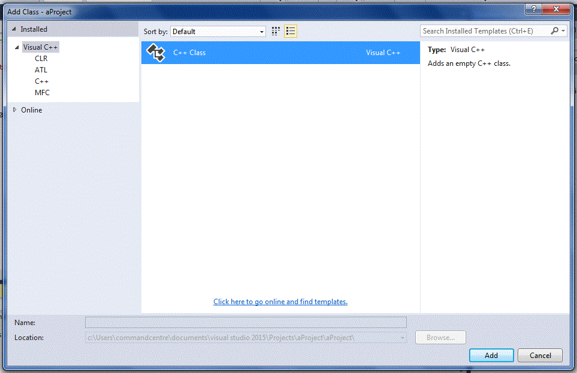The width and height of the screenshot is (577, 373).
Task: Click the search magnifier icon
Action: (x=555, y=31)
